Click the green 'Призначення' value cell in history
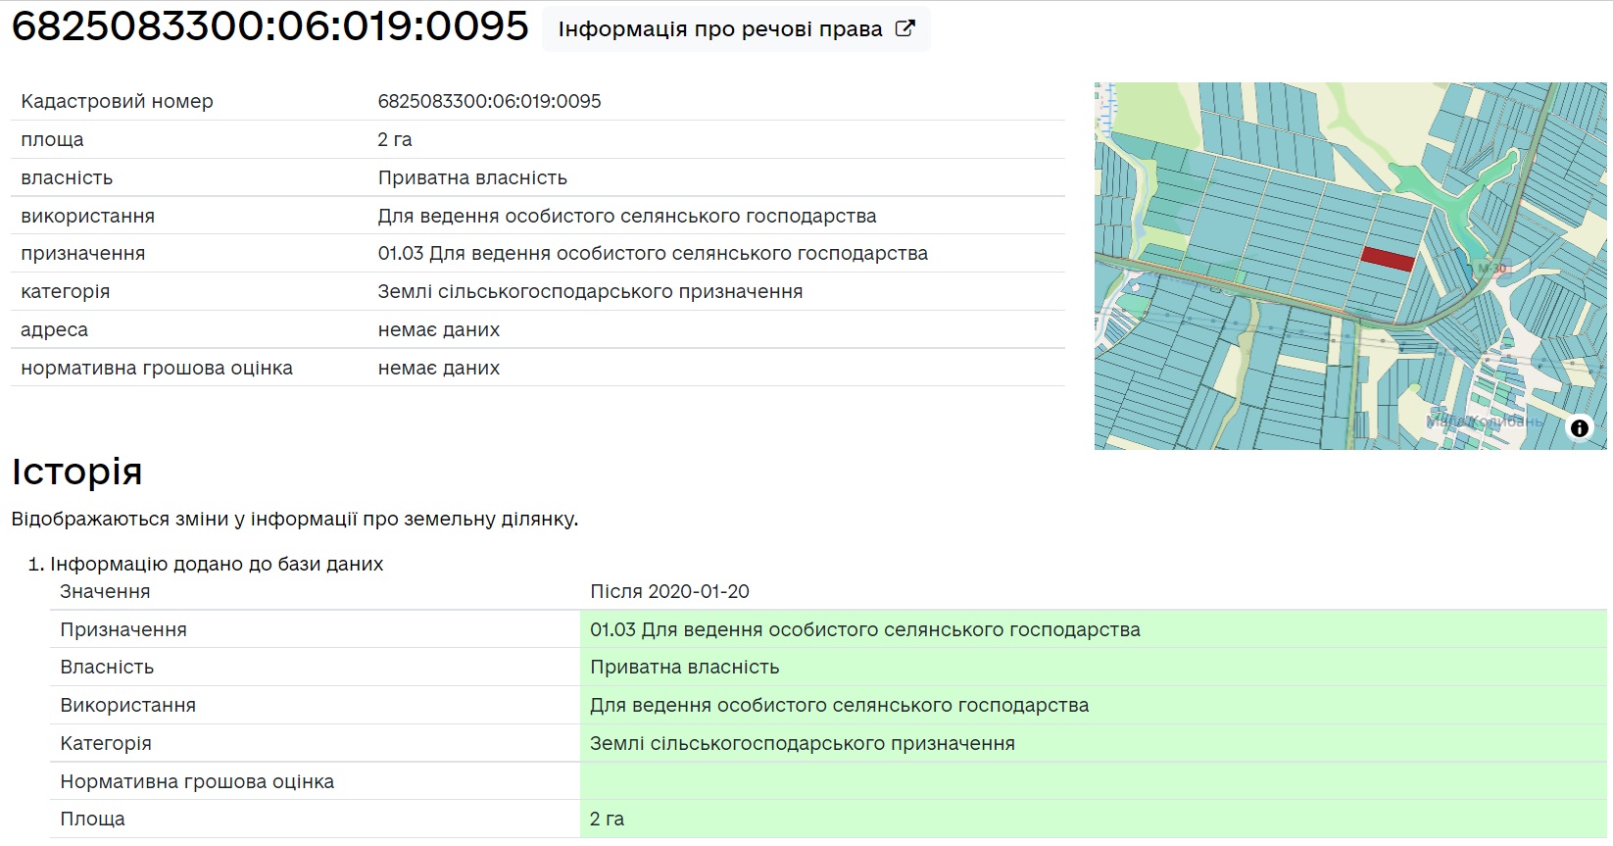This screenshot has width=1613, height=846. (864, 629)
